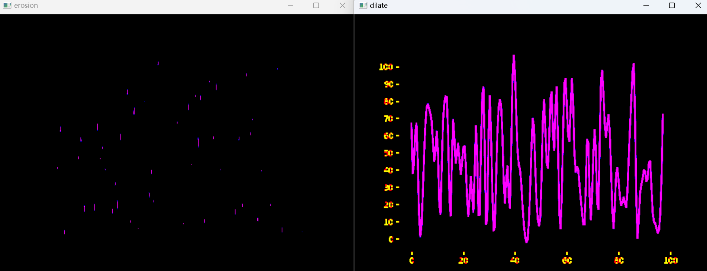This screenshot has height=271, width=707.
Task: Click the erosion window title text
Action: pyautogui.click(x=26, y=6)
